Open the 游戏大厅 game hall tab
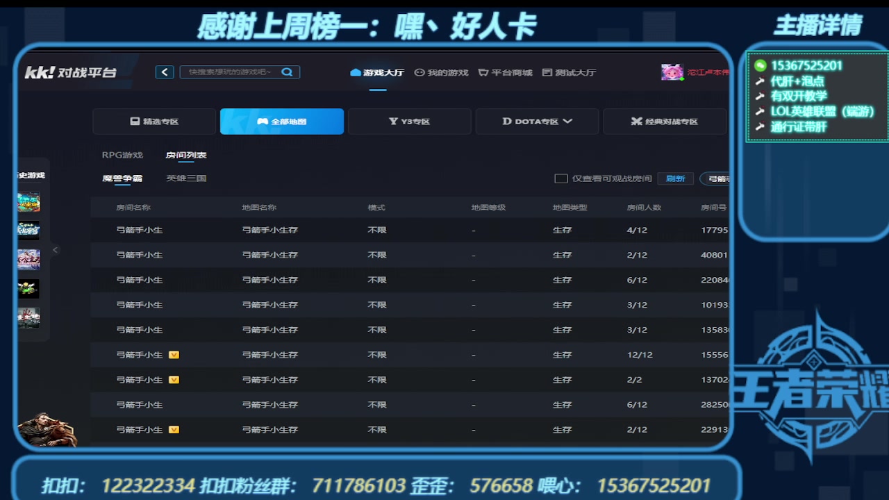The height and width of the screenshot is (500, 889). (377, 72)
